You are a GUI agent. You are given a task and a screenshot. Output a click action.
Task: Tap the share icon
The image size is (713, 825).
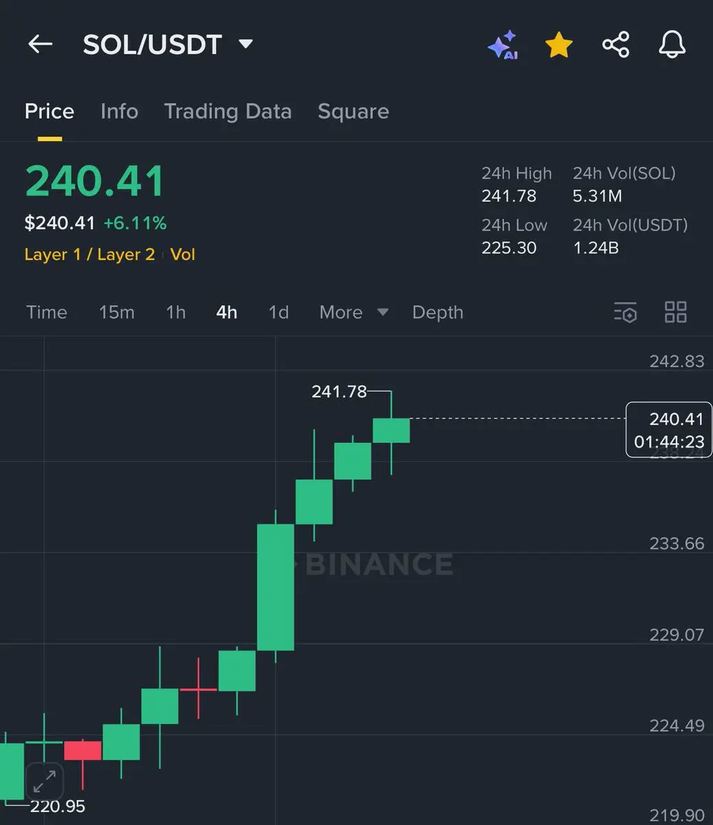615,45
